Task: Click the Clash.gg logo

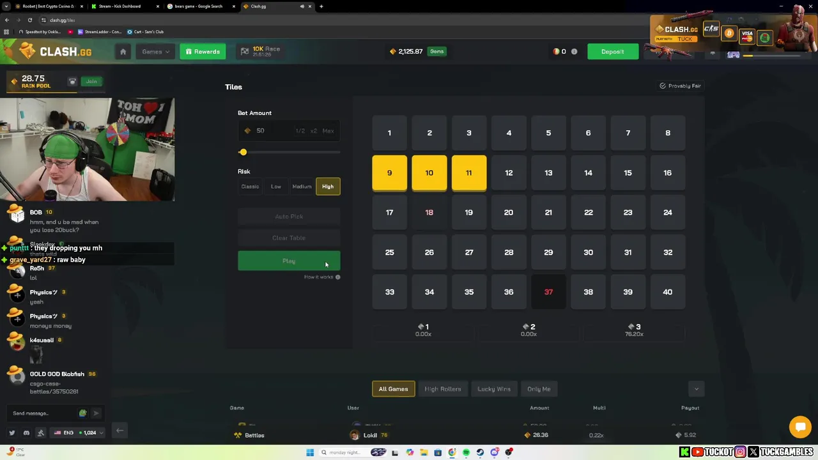Action: pyautogui.click(x=56, y=51)
